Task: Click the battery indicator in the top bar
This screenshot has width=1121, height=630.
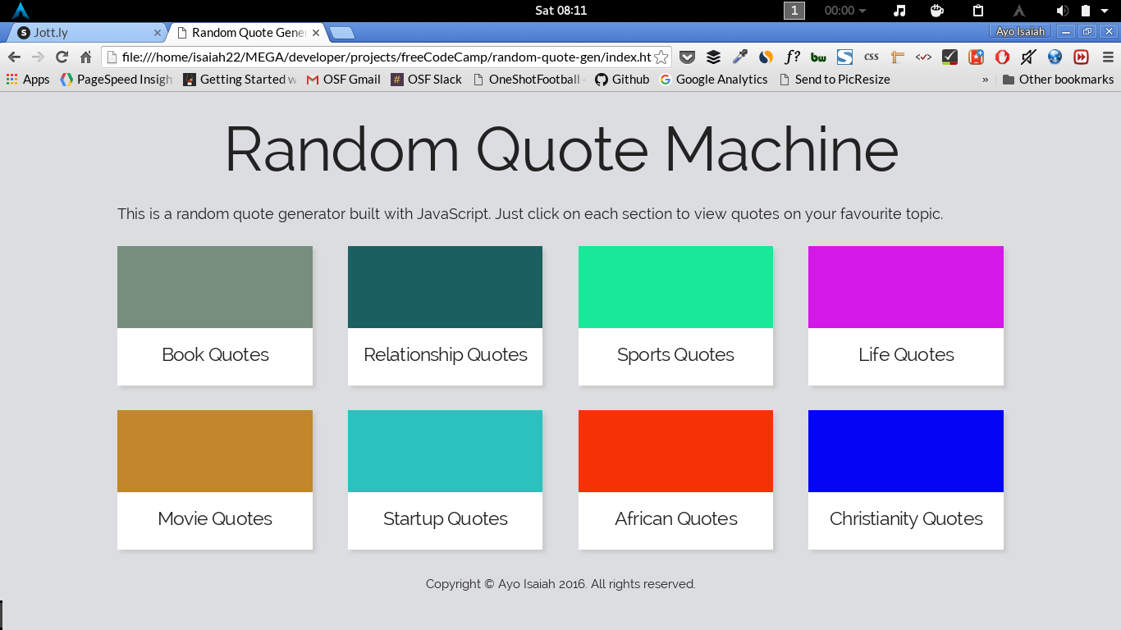Action: point(1085,11)
